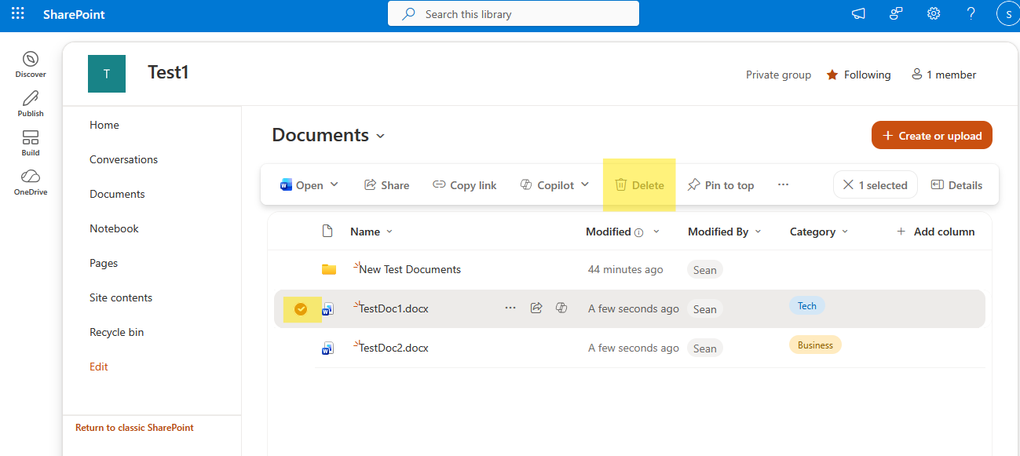Click Copy link in the command bar

(465, 184)
